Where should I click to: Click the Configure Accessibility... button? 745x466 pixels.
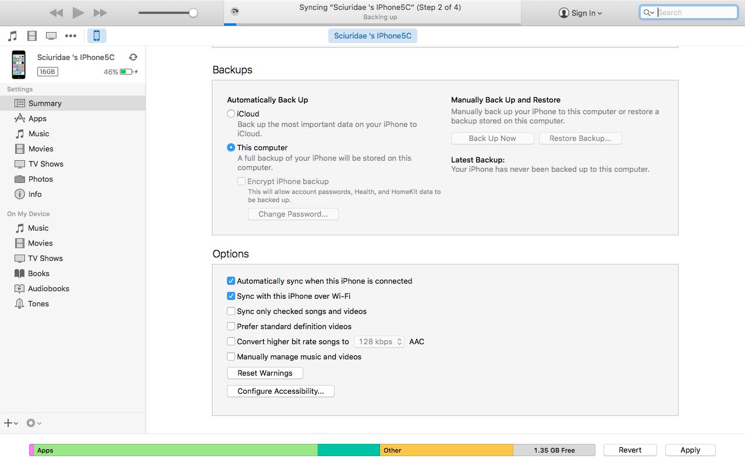click(281, 391)
